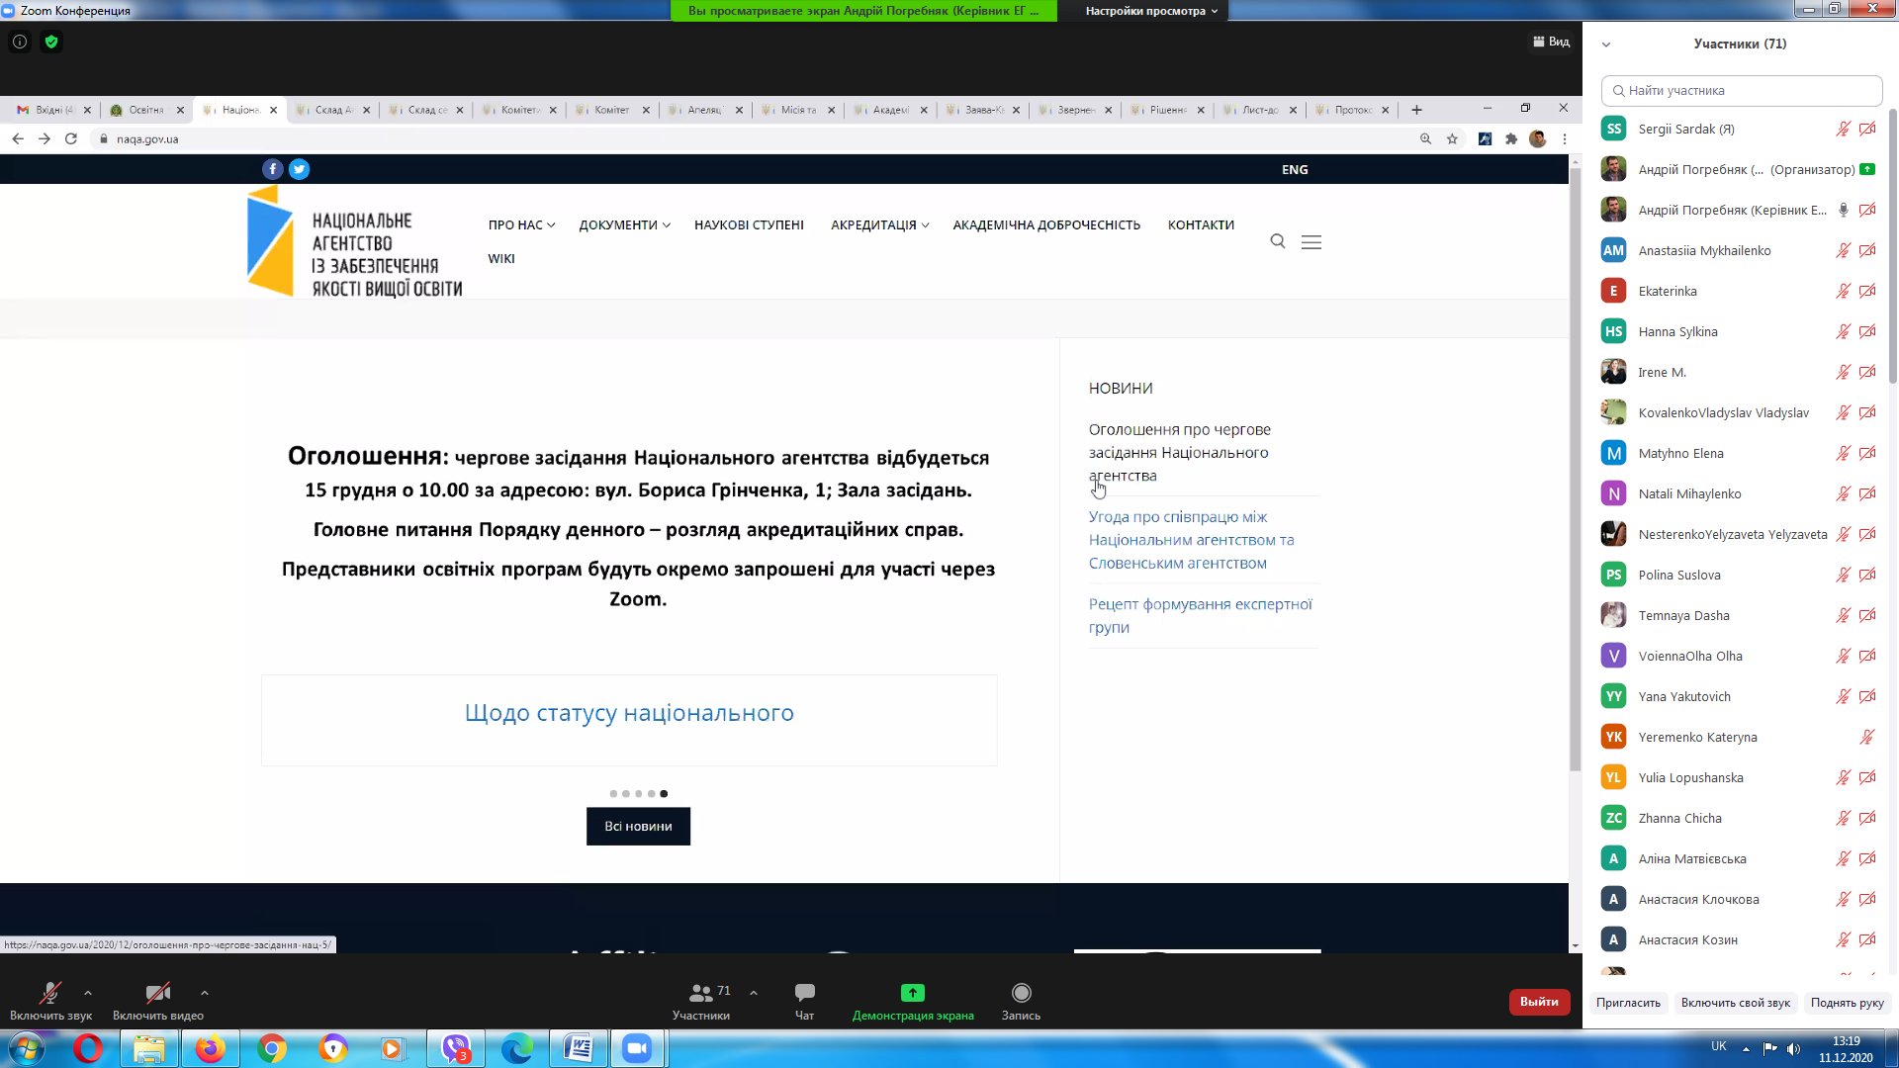Click the Найти участника search field
Screen dimensions: 1899x1068
tap(1741, 91)
